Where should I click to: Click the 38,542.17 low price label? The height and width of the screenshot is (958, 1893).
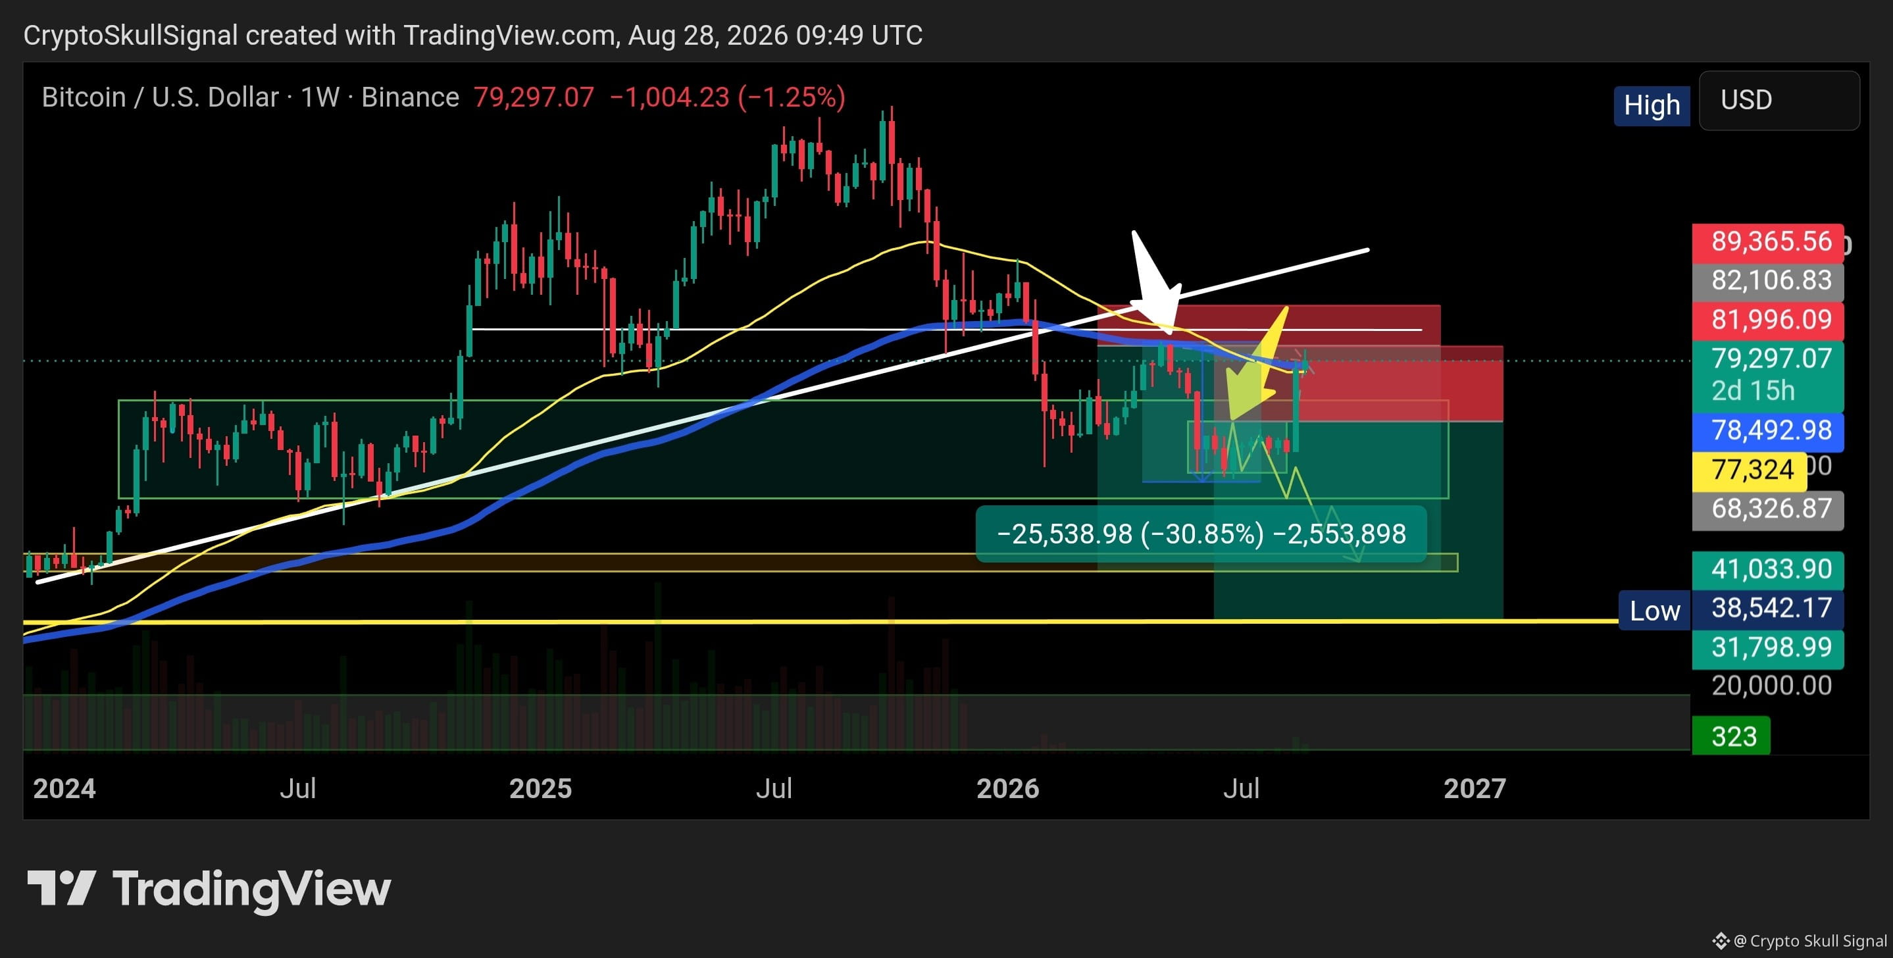click(1767, 609)
